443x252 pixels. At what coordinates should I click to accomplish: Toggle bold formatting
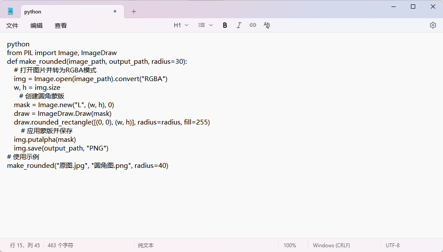pyautogui.click(x=225, y=25)
